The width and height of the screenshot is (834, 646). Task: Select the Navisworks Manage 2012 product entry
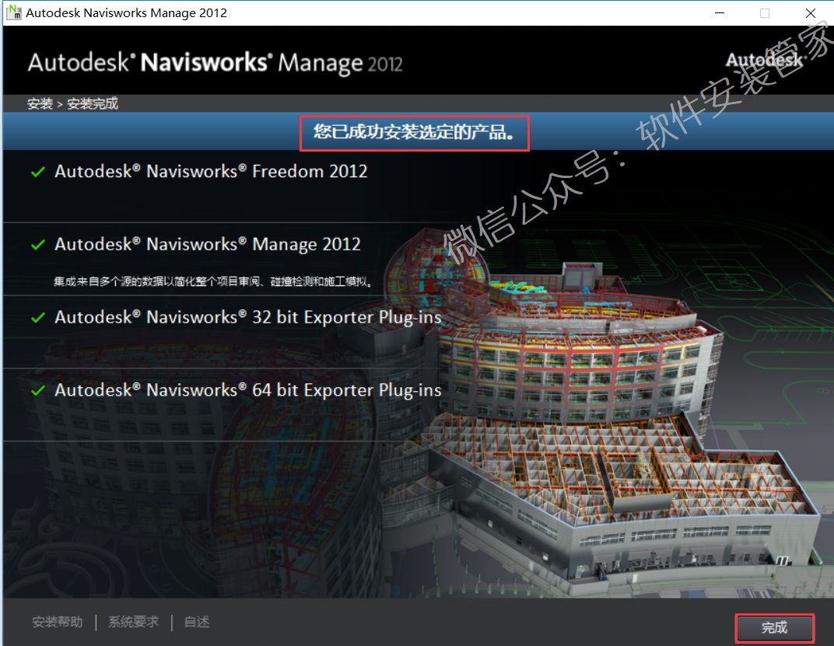click(207, 245)
